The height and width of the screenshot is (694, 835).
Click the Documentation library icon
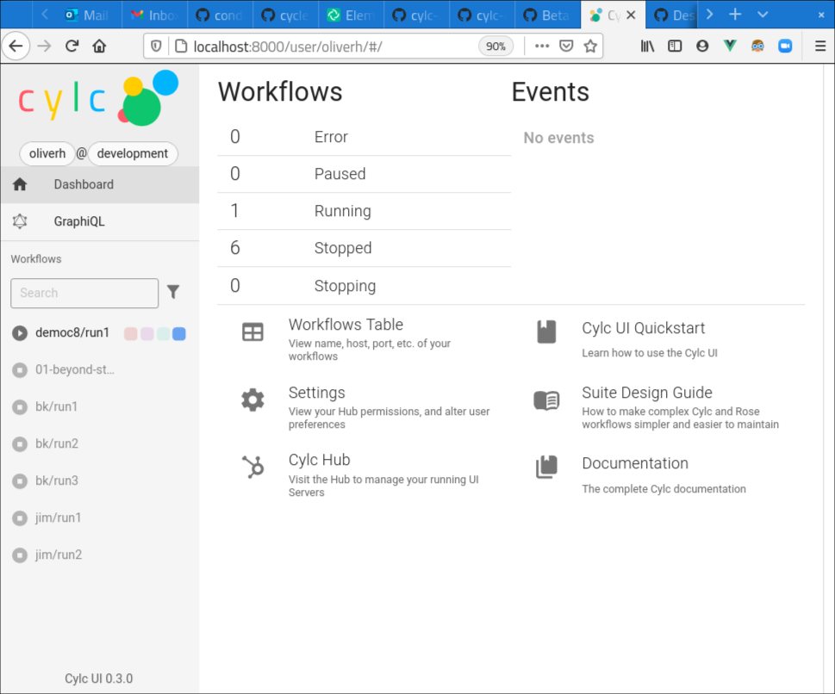click(x=546, y=468)
